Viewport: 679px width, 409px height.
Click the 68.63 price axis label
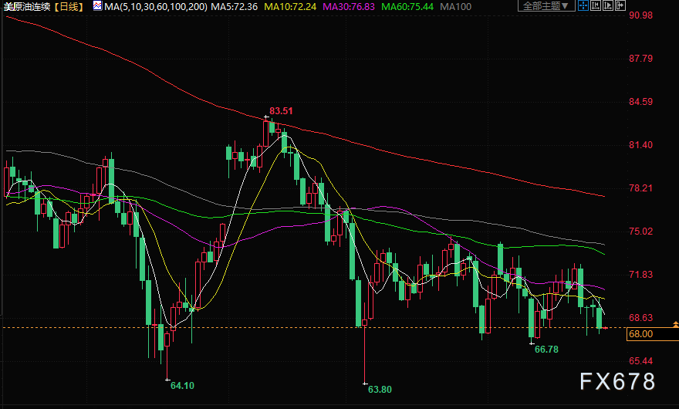click(x=641, y=318)
